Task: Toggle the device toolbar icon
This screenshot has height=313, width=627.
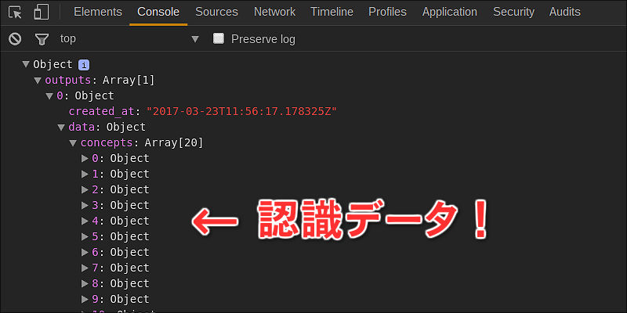Action: (x=42, y=12)
